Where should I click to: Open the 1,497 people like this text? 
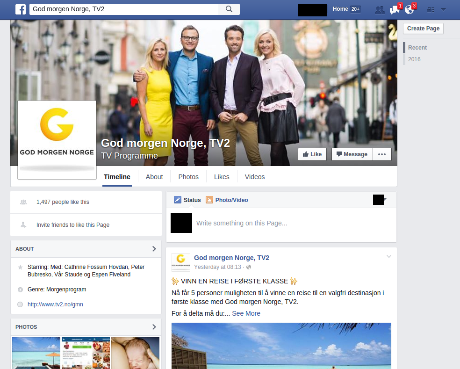point(63,202)
